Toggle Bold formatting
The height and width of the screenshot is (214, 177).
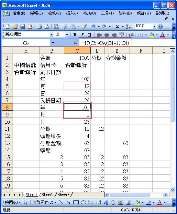coord(75,35)
